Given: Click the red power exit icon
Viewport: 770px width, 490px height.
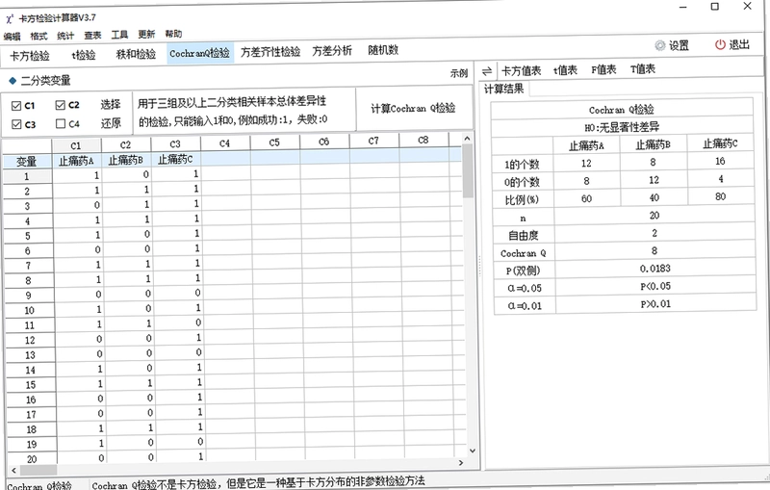Looking at the screenshot, I should (x=720, y=44).
